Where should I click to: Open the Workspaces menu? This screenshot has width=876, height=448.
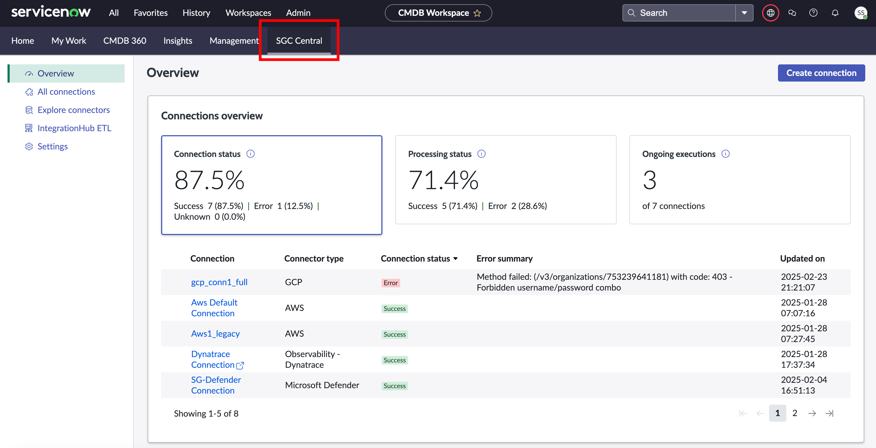coord(248,13)
